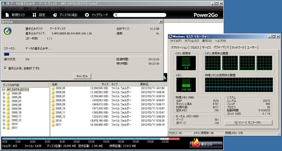
Task: Click the 2009_05 folder icon in file list
Action: [53, 88]
